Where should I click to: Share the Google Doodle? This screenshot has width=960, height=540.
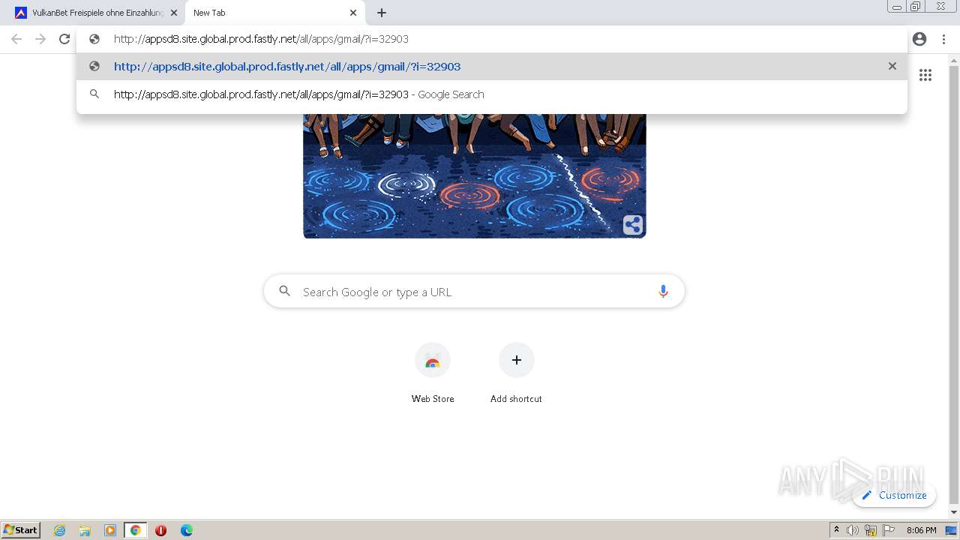(x=633, y=225)
